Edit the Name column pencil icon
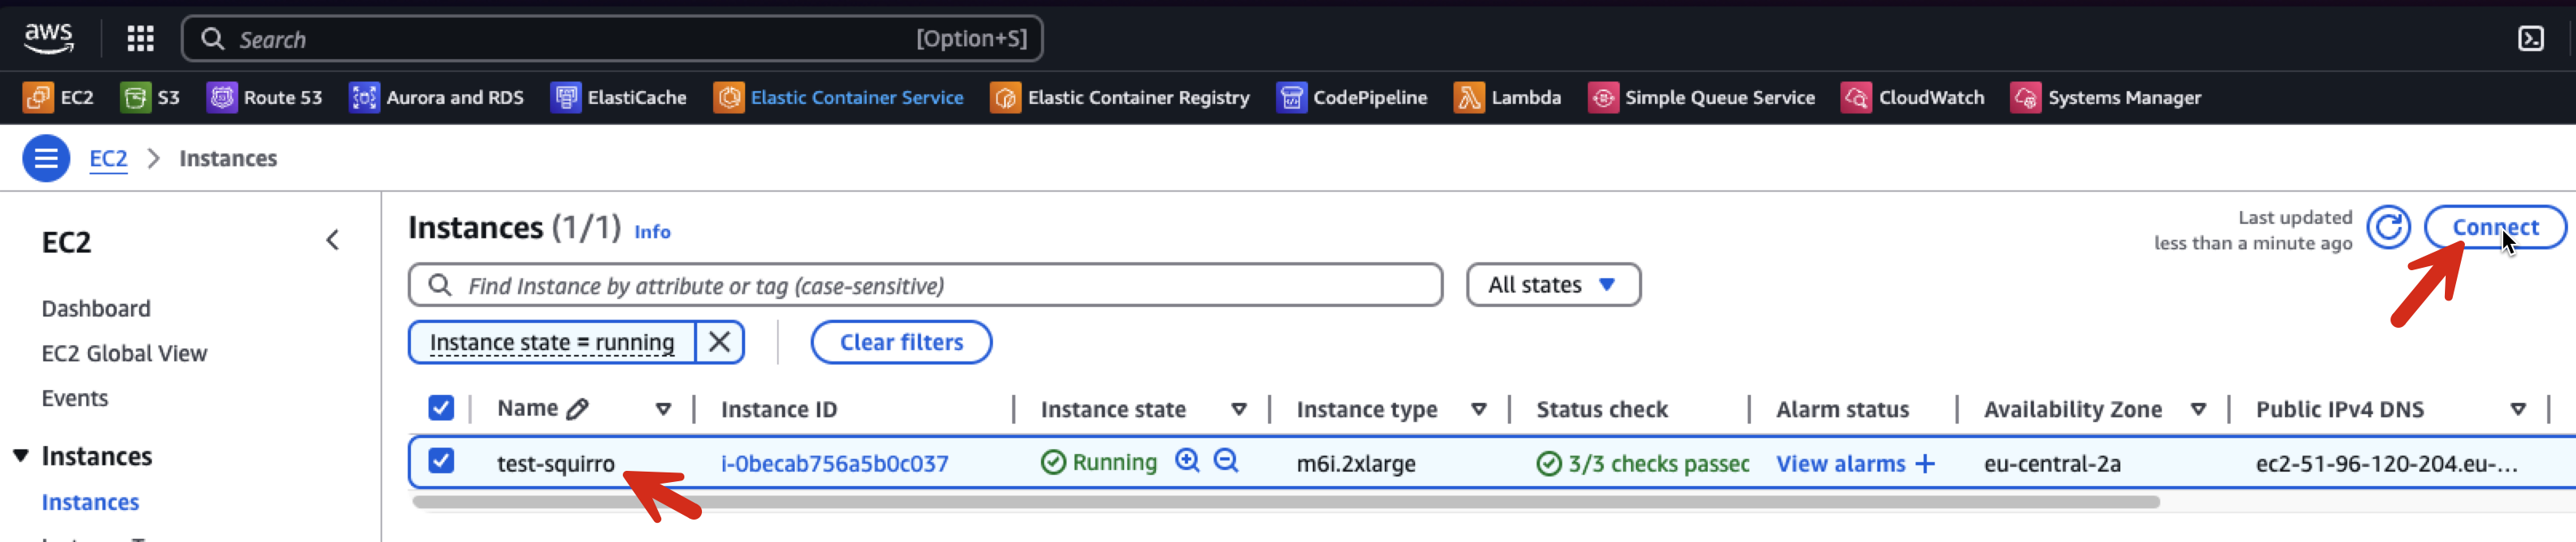The image size is (2576, 542). coord(577,409)
